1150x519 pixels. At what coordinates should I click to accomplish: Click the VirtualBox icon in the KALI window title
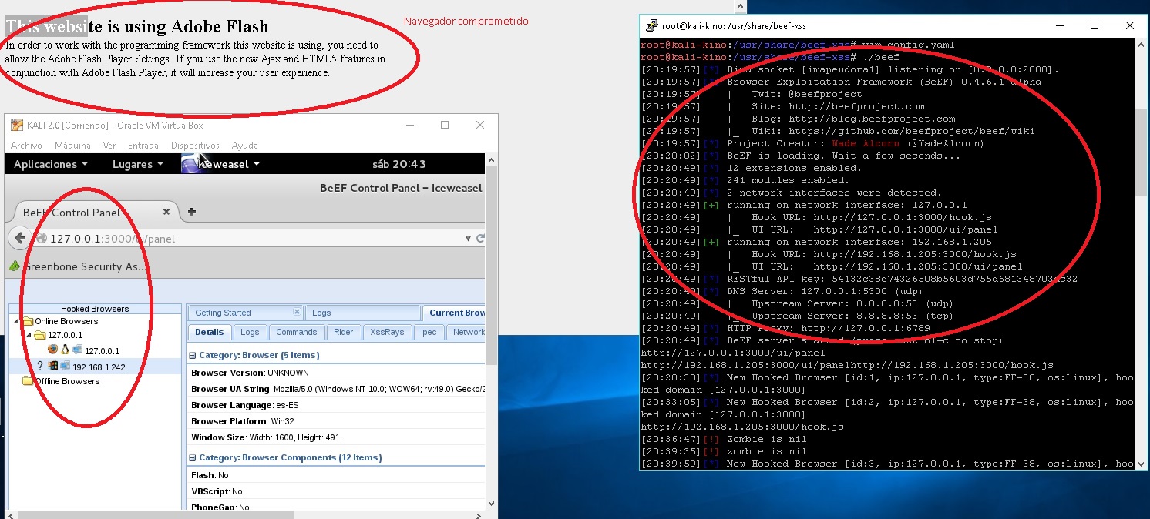(x=16, y=126)
